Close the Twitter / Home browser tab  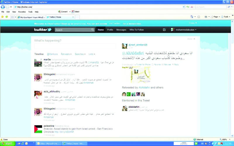(x=73, y=17)
